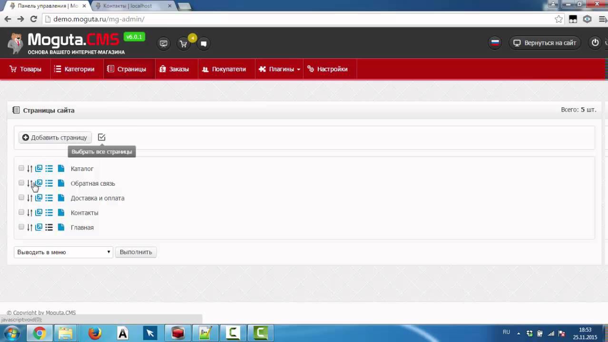
Task: Open Каталог page on site icon
Action: click(39, 169)
